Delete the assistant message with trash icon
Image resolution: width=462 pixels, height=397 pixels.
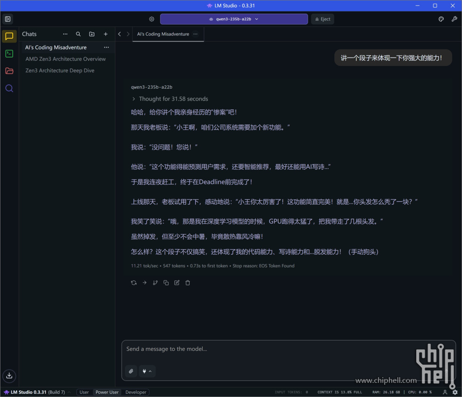tap(188, 283)
